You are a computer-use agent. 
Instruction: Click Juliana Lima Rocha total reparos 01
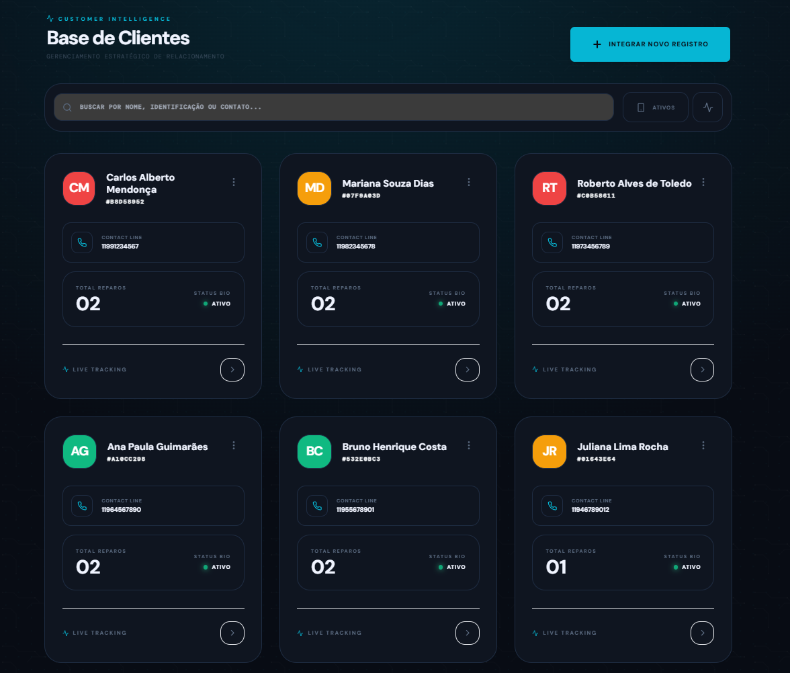[556, 568]
